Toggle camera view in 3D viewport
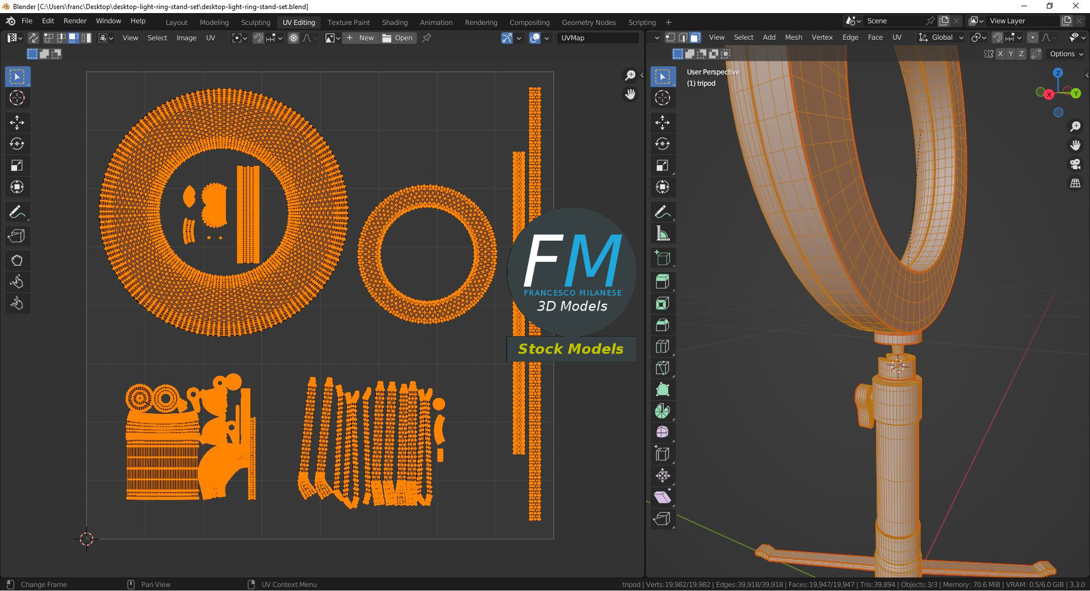The image size is (1090, 591). tap(1075, 165)
